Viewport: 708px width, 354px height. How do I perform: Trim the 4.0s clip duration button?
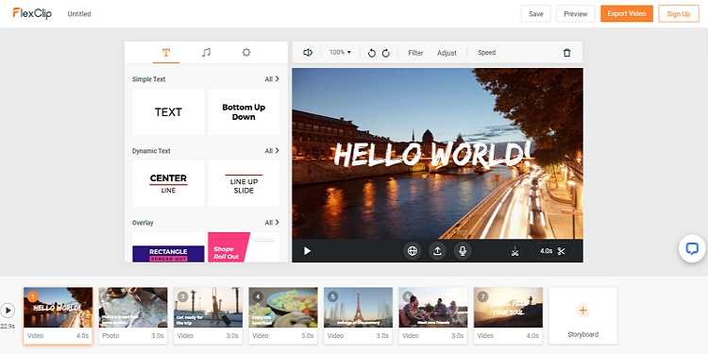pos(552,251)
